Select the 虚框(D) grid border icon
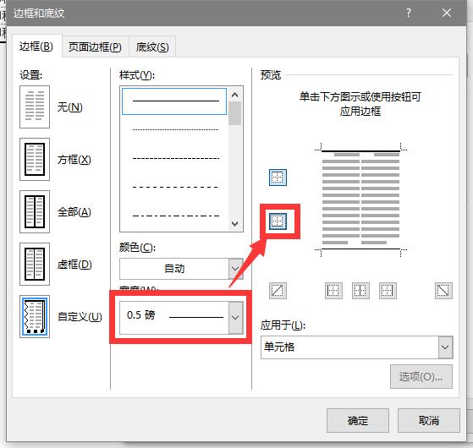The width and height of the screenshot is (473, 448). [x=35, y=265]
